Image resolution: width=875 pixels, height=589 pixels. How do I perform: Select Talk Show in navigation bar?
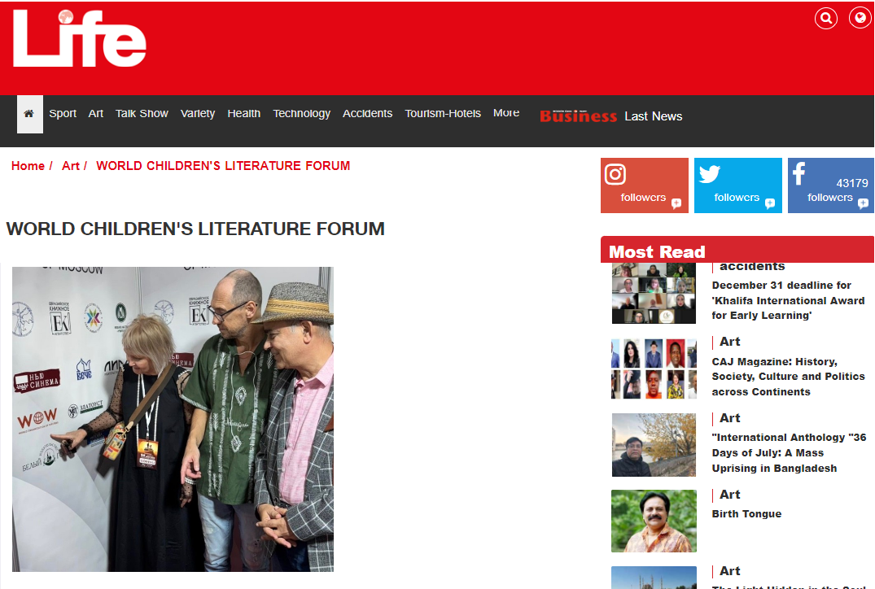(x=142, y=113)
